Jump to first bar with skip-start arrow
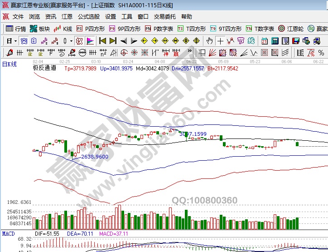The width and height of the screenshot is (328, 252). (x=102, y=40)
